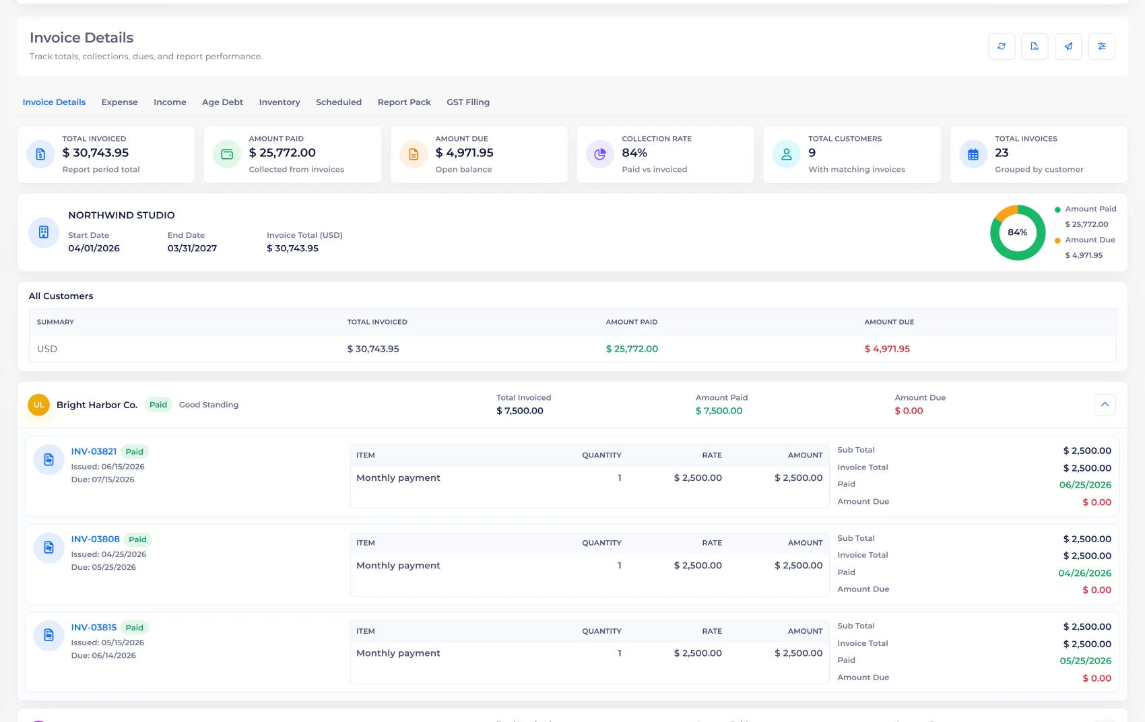1145x722 pixels.
Task: Click the UL avatar for Bright Harbor
Action: [38, 405]
